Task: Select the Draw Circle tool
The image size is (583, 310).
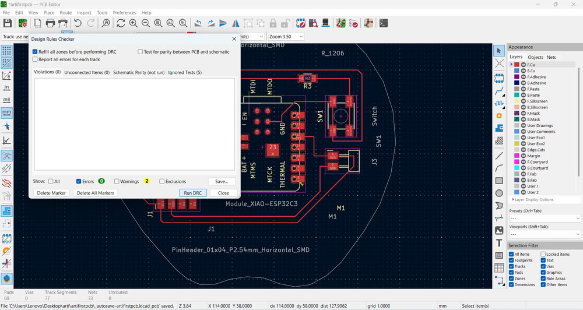Action: 499,193
